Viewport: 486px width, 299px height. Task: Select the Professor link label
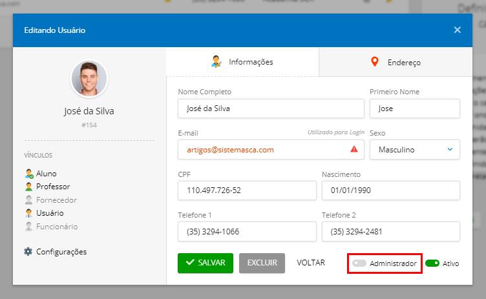coord(53,187)
